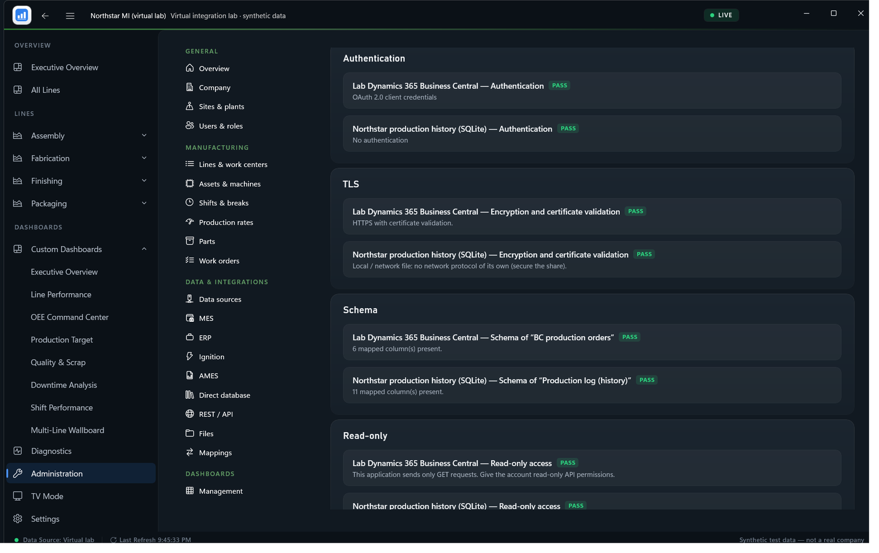Viewport: 879px width, 553px height.
Task: Open Production rates gauge icon
Action: point(190,222)
